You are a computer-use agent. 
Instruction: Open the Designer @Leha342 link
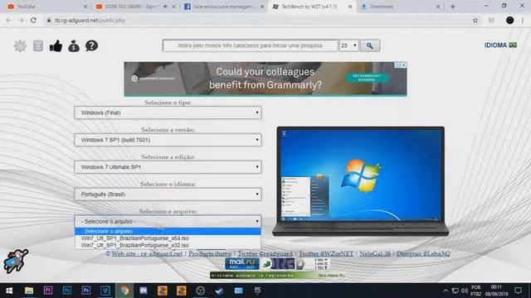tap(423, 253)
